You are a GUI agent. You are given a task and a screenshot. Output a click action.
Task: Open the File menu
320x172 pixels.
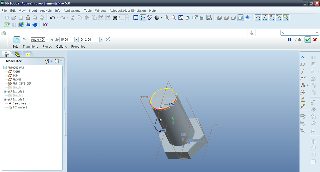tap(4, 10)
